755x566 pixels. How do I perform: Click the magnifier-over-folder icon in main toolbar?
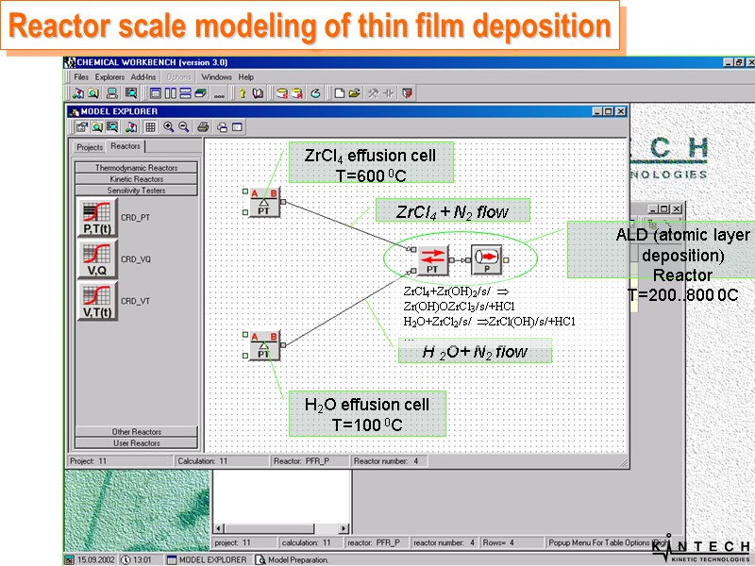coord(93,93)
